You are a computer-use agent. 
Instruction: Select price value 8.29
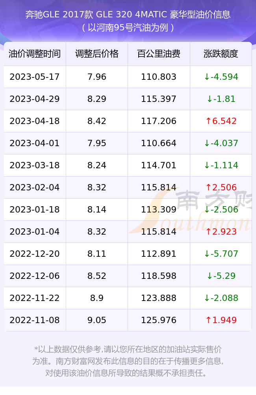point(97,99)
